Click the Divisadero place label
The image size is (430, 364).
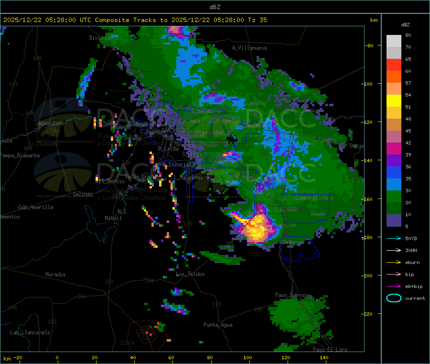(103, 38)
